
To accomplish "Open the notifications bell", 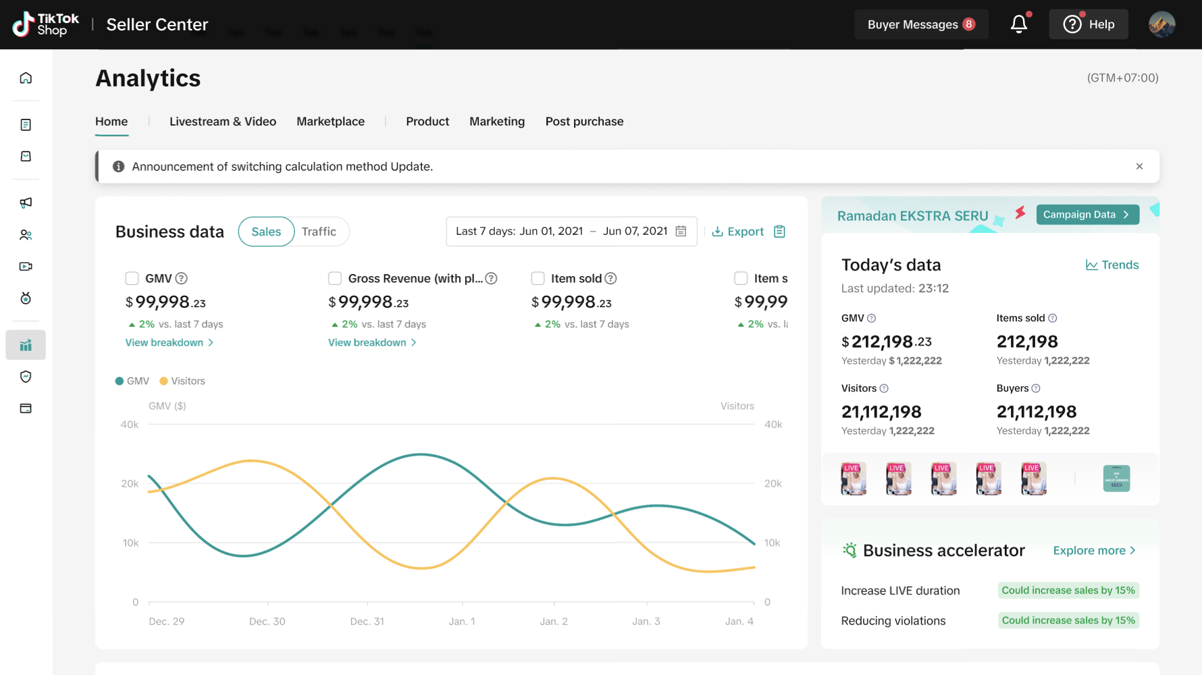I will pos(1018,24).
